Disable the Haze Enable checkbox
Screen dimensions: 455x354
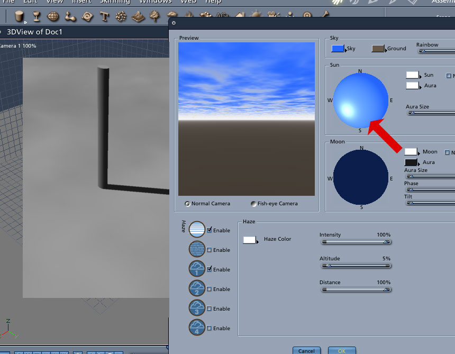pyautogui.click(x=209, y=230)
